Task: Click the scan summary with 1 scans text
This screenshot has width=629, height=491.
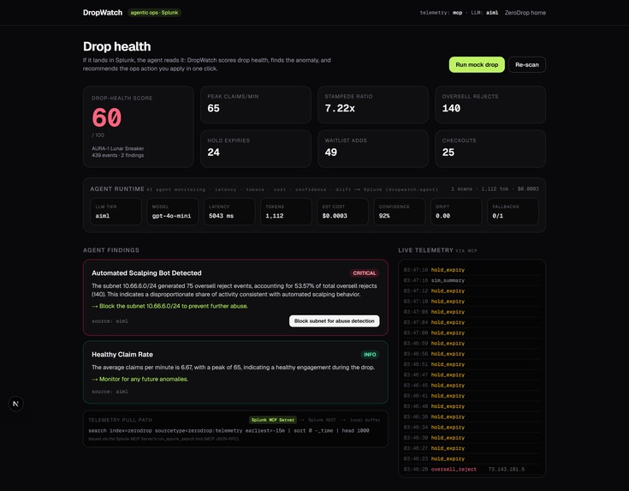Action: (x=495, y=189)
